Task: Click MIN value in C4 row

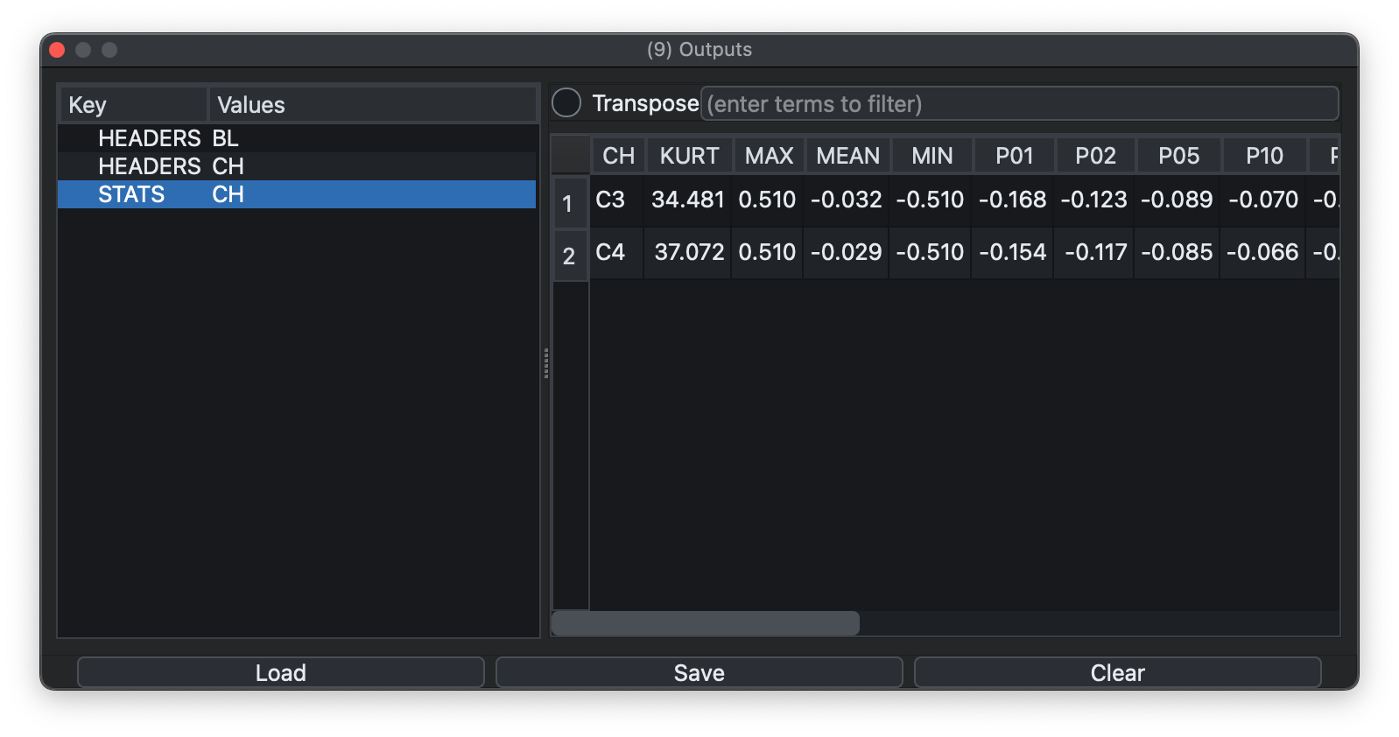Action: [931, 252]
